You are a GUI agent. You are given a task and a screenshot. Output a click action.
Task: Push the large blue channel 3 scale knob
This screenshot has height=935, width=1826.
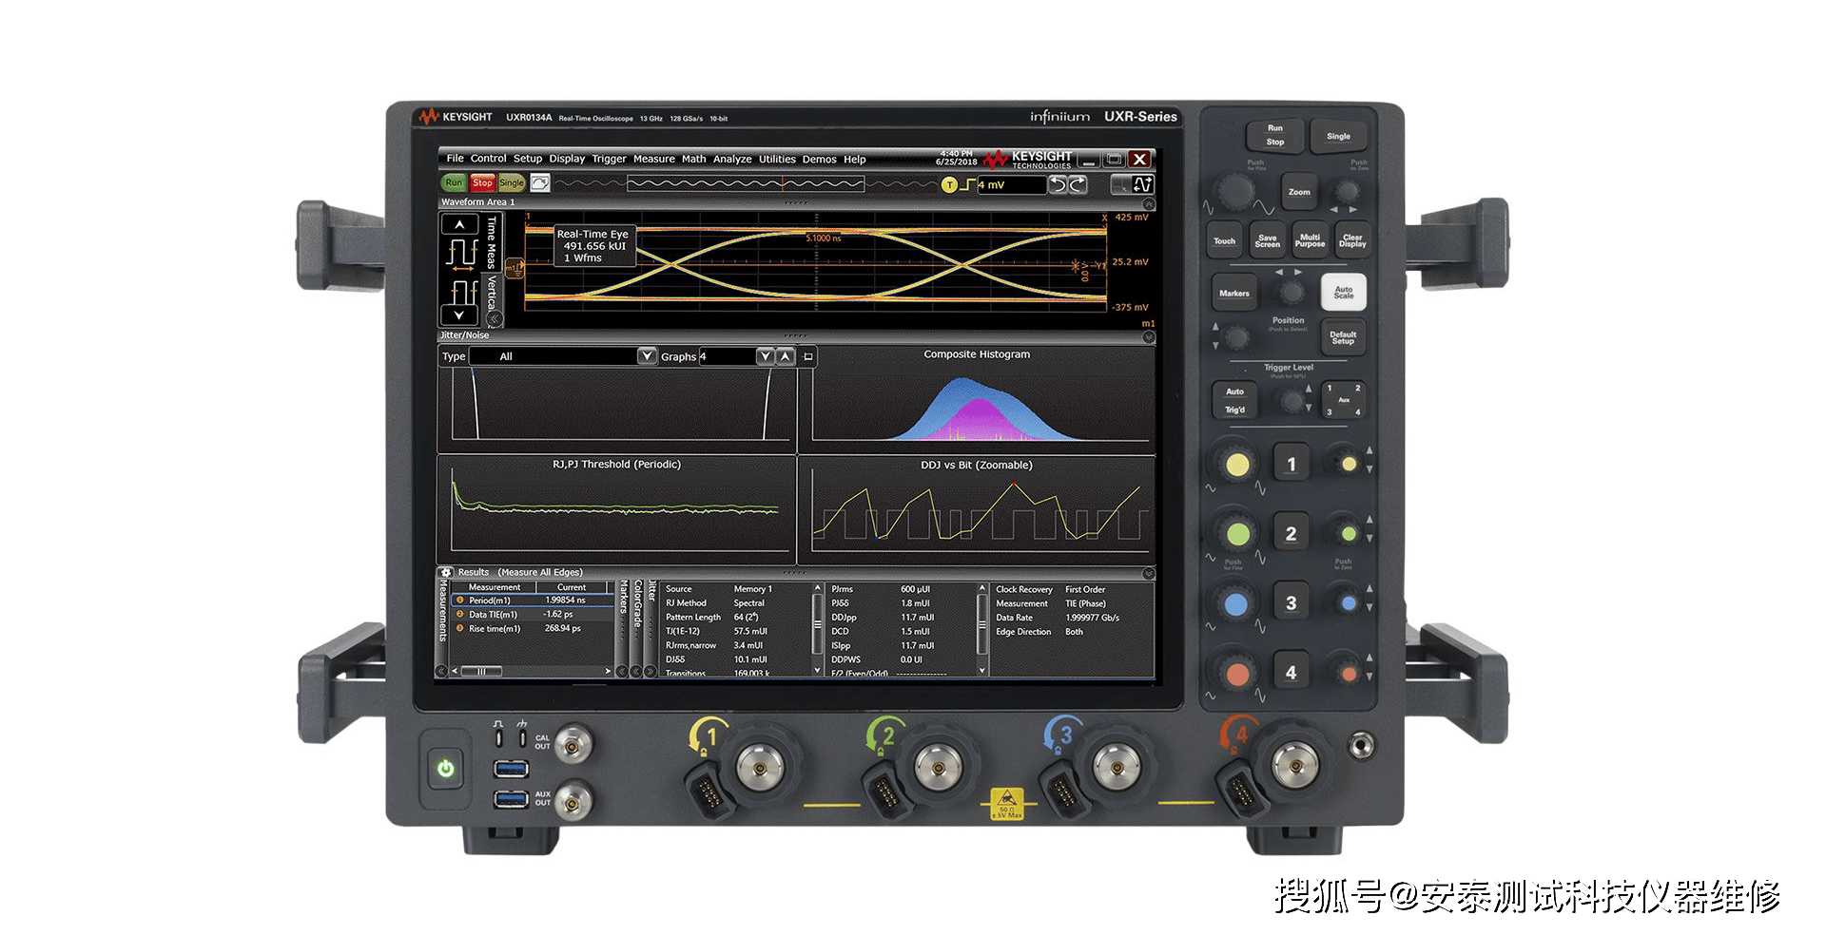[1236, 604]
